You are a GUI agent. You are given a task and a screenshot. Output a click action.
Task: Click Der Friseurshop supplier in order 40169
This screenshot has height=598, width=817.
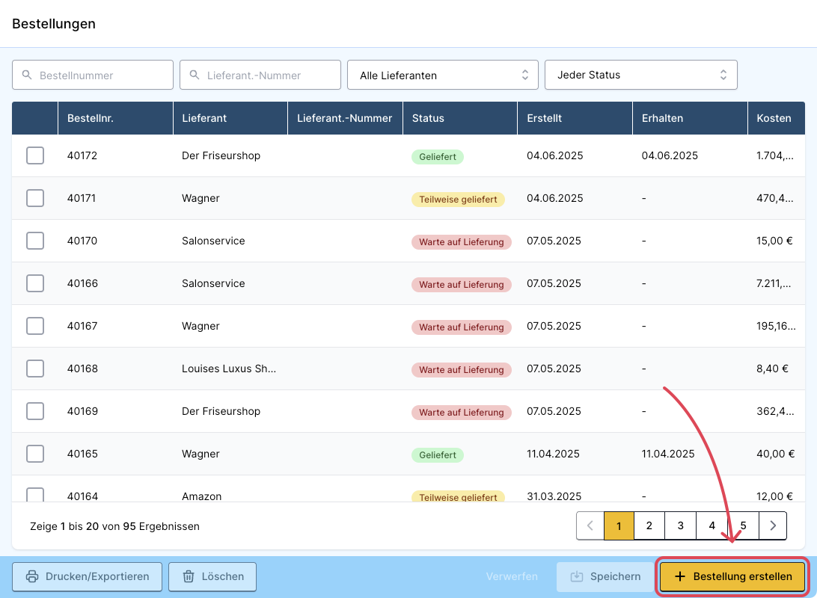pos(221,411)
